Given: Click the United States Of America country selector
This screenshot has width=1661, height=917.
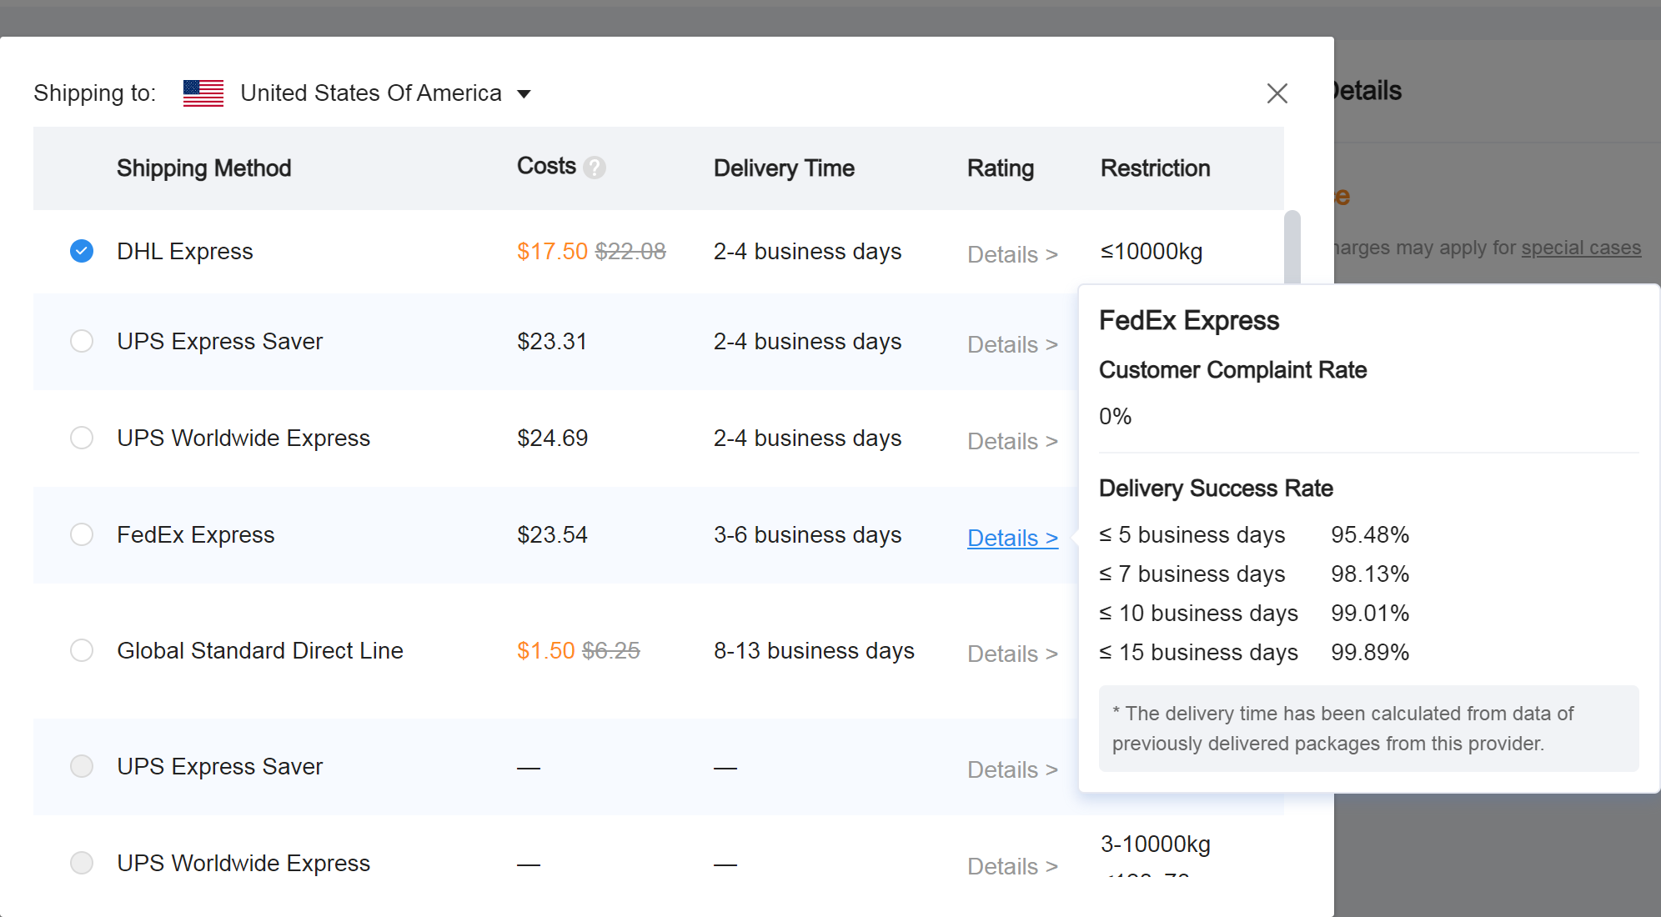Looking at the screenshot, I should pyautogui.click(x=370, y=93).
